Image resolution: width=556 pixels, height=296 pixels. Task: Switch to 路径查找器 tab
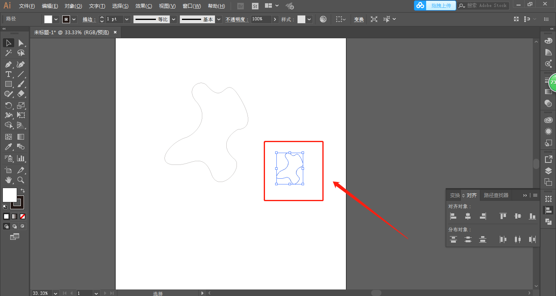496,195
